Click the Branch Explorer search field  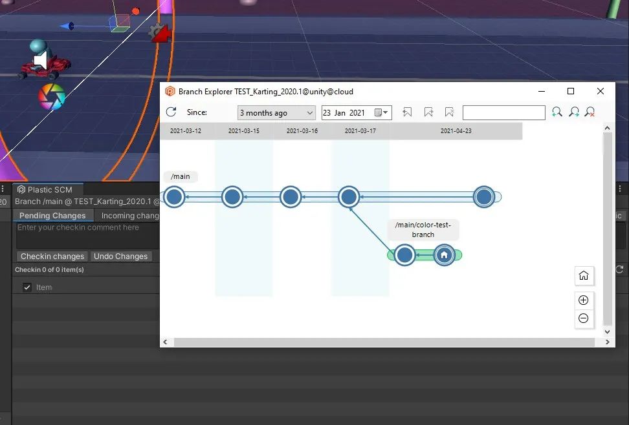tap(503, 113)
